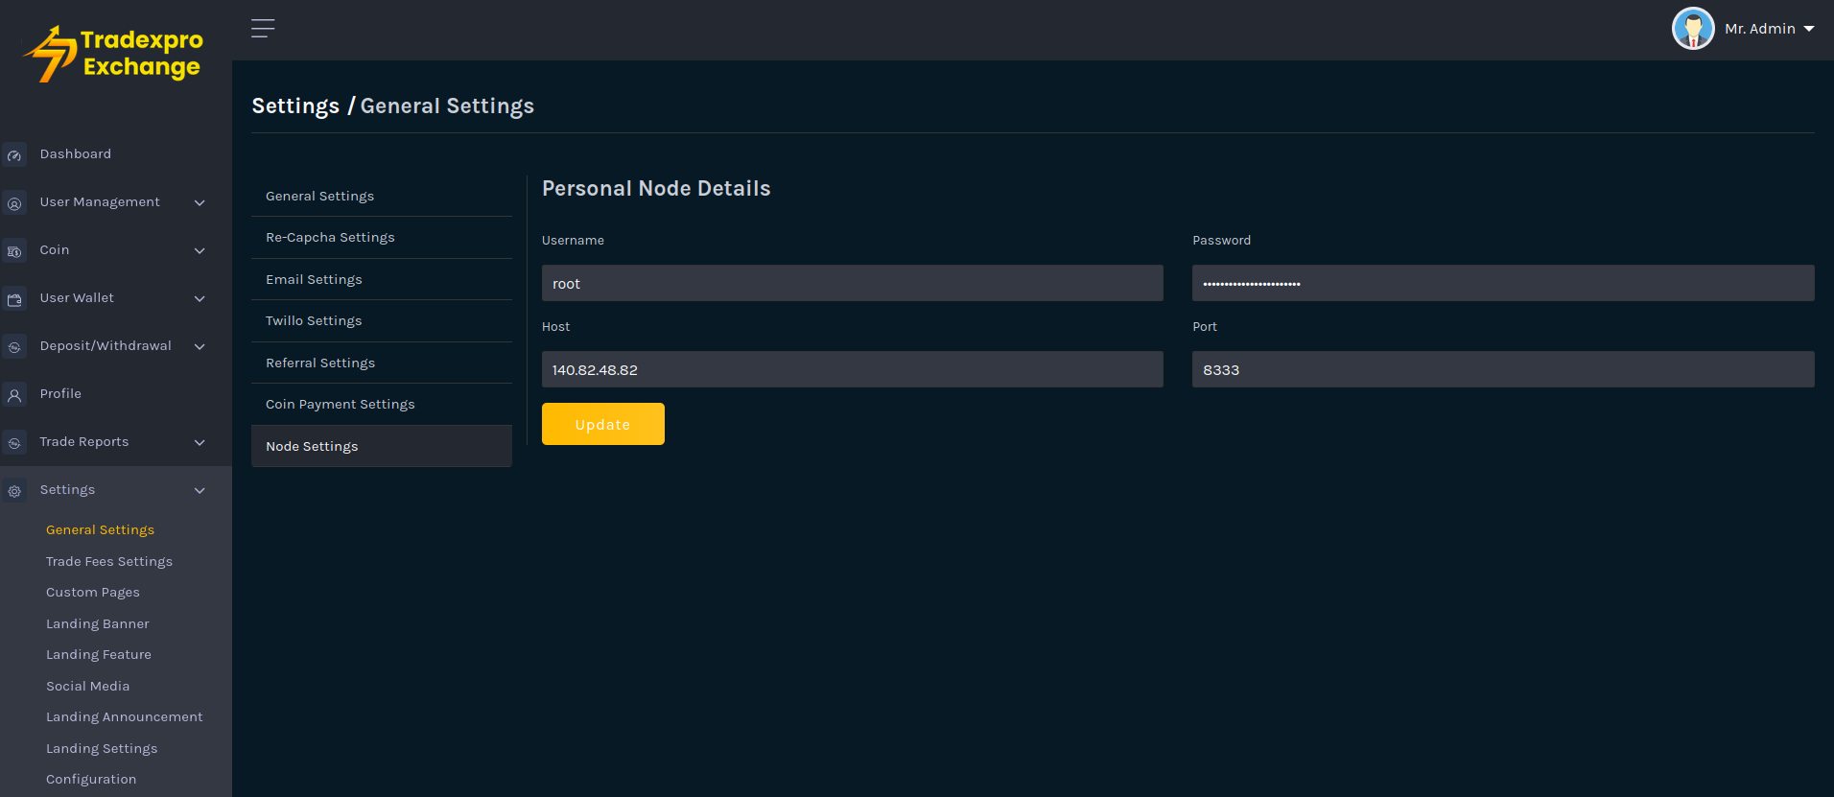
Task: Click the hamburger menu icon
Action: tap(263, 29)
